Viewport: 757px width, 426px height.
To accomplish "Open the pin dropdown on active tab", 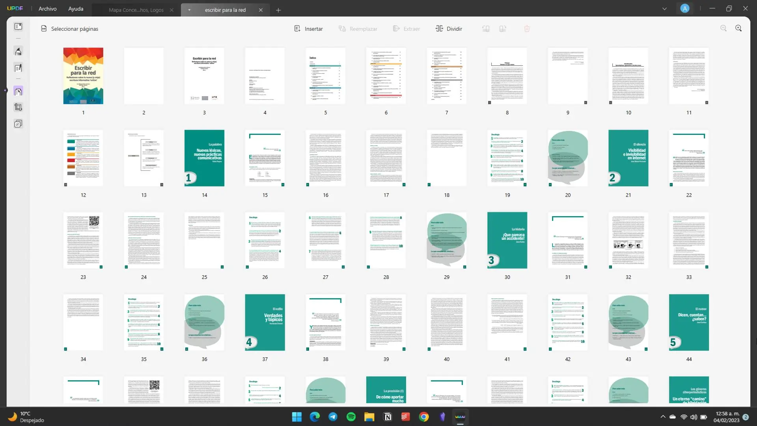I will pyautogui.click(x=189, y=10).
